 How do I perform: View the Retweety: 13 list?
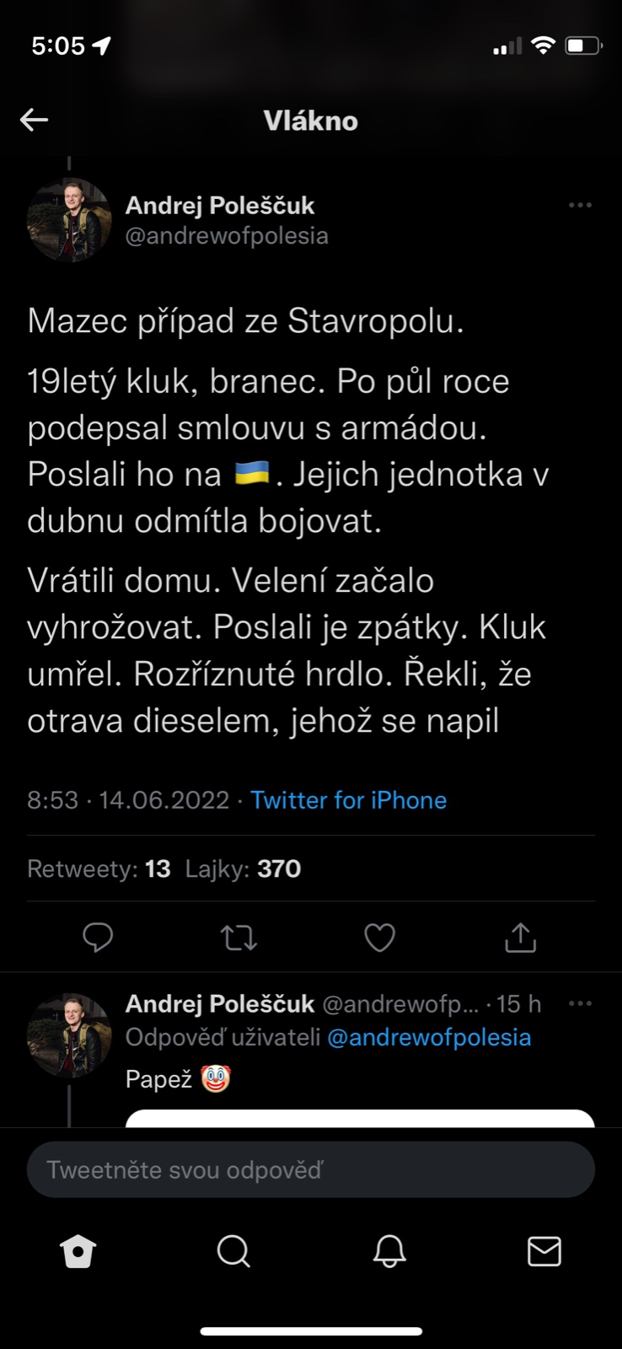99,868
